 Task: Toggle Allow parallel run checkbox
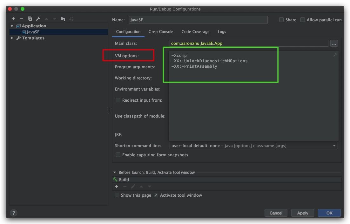click(x=303, y=20)
